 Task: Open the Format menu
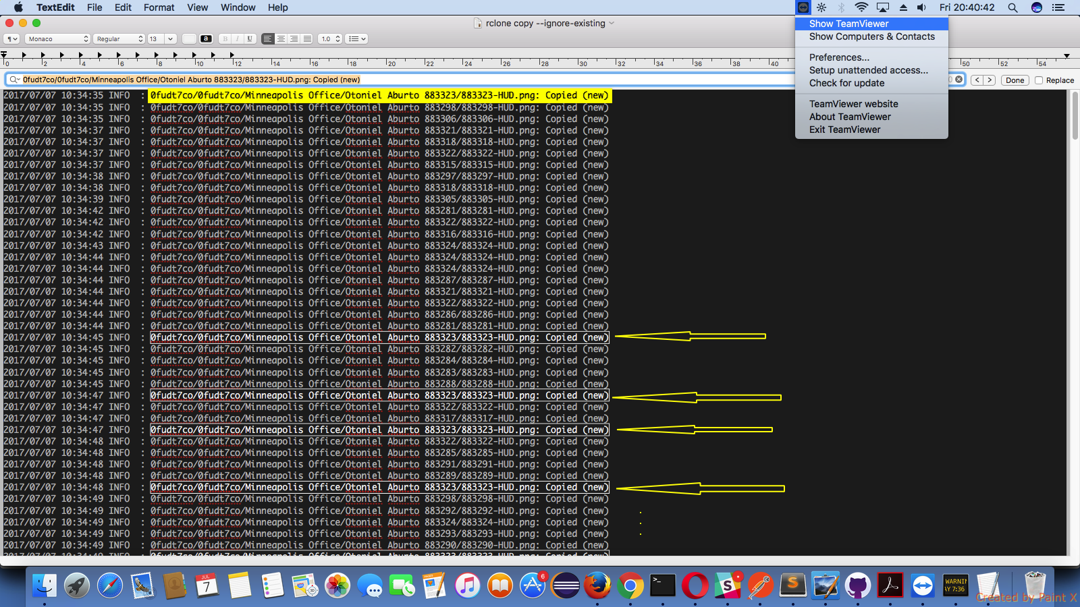[x=159, y=7]
